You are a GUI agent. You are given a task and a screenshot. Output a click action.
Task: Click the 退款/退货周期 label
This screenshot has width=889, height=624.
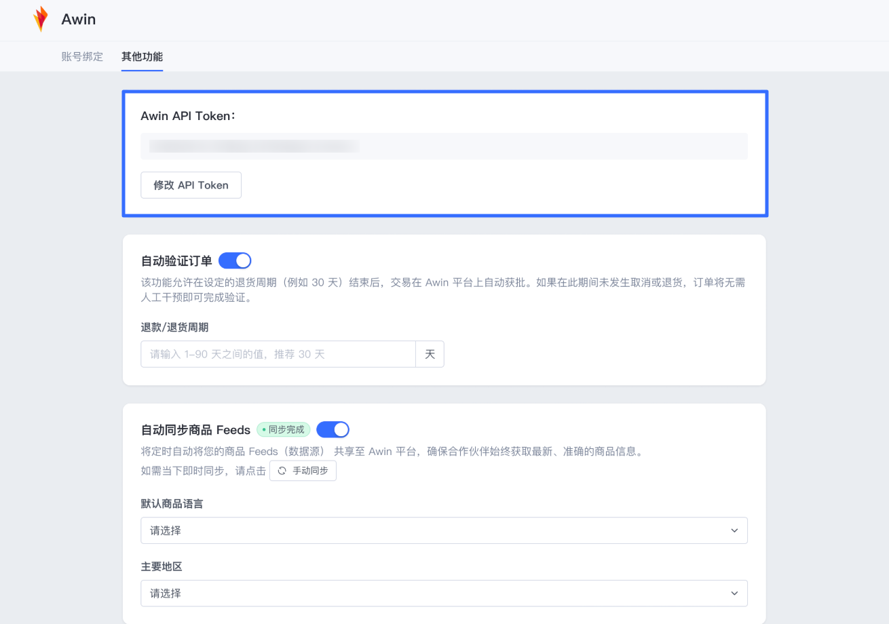click(x=174, y=328)
